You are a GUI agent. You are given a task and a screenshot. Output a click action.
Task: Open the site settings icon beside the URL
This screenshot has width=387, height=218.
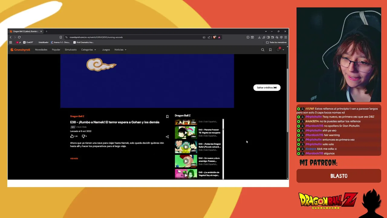66,37
